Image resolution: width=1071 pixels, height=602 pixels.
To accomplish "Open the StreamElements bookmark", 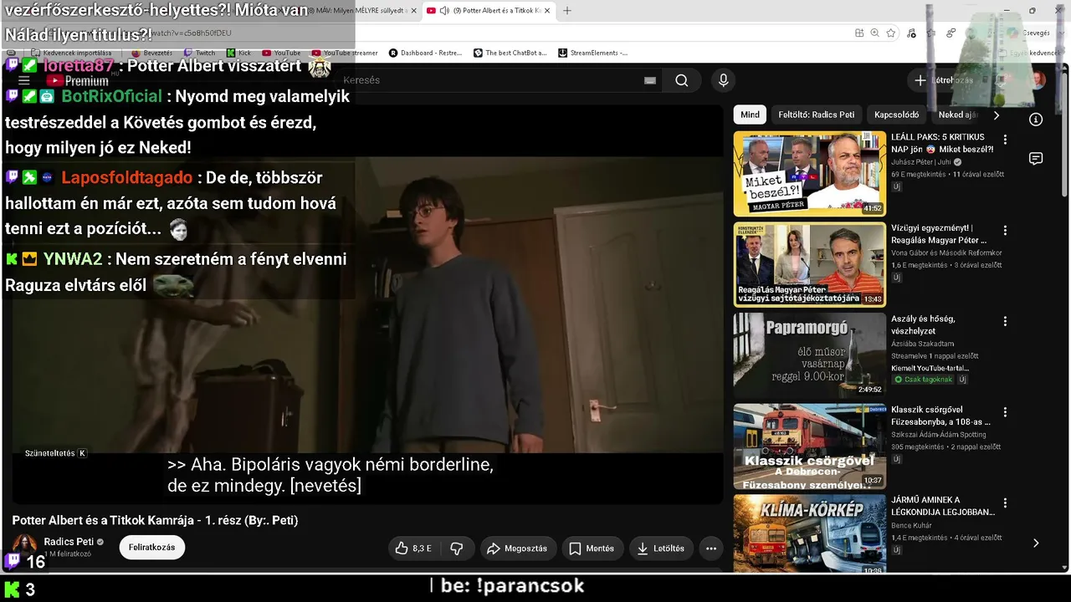I will [x=593, y=53].
